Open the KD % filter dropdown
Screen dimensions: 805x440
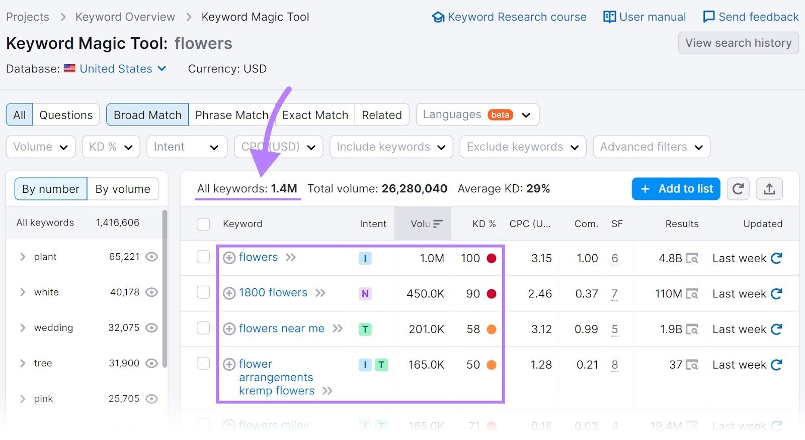pyautogui.click(x=111, y=147)
